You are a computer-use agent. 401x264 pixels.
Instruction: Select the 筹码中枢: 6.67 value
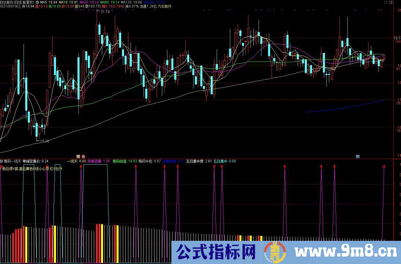click(x=150, y=161)
